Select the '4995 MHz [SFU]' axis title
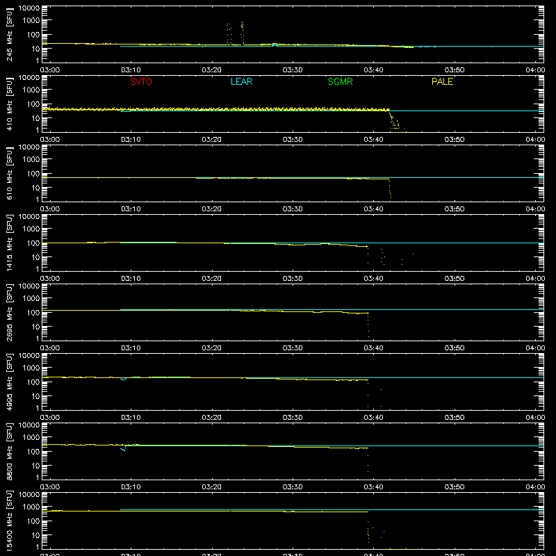Viewport: 556px width, 556px height. 9,382
